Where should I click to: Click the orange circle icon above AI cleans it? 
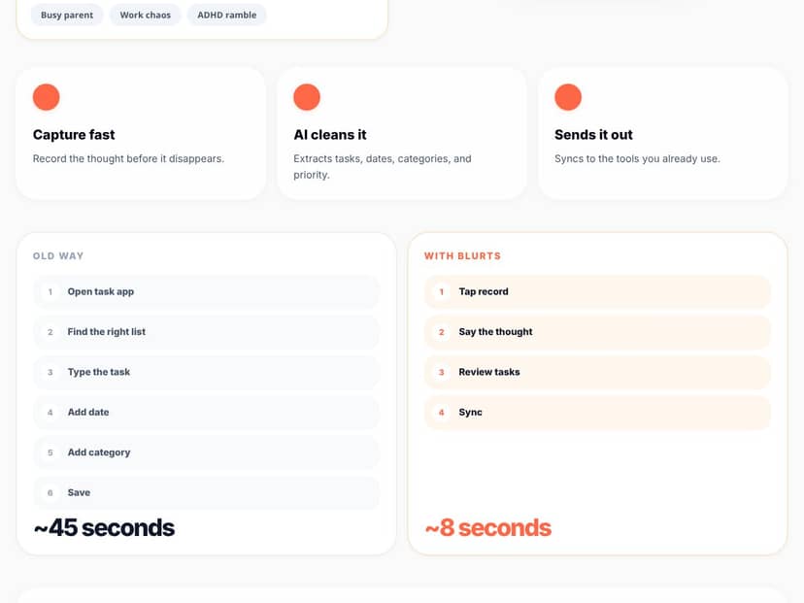point(307,97)
